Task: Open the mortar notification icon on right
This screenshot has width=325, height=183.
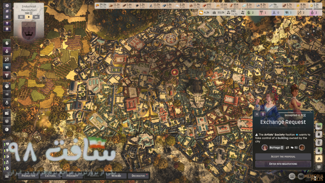Action: pos(319,142)
